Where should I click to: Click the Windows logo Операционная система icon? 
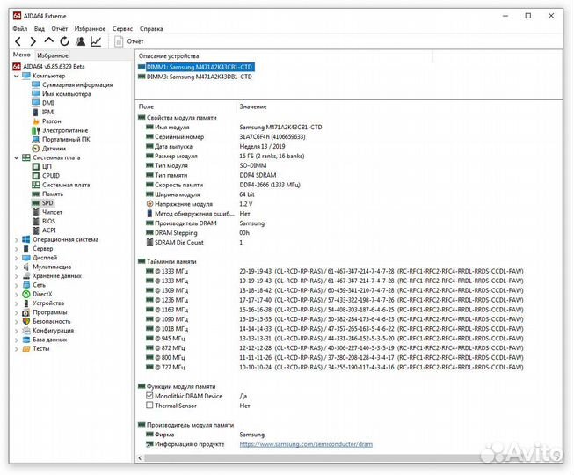tap(26, 239)
